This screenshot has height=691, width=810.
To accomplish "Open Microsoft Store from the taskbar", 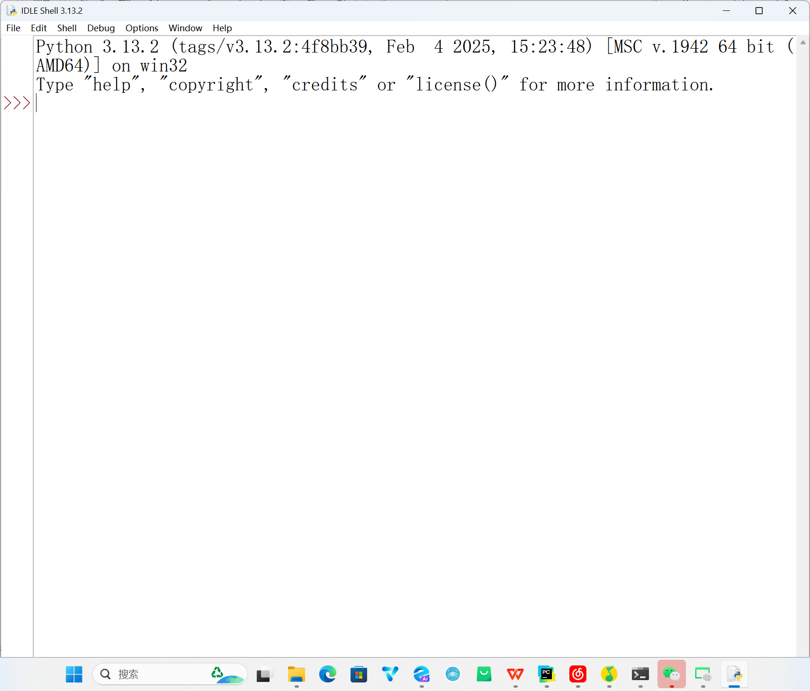I will tap(359, 674).
